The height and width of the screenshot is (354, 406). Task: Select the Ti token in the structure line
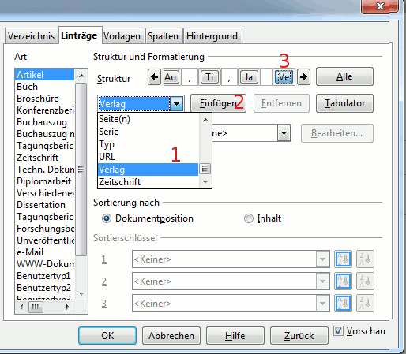(x=209, y=77)
